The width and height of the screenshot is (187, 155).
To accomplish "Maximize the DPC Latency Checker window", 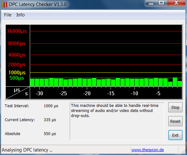I will (161, 3).
